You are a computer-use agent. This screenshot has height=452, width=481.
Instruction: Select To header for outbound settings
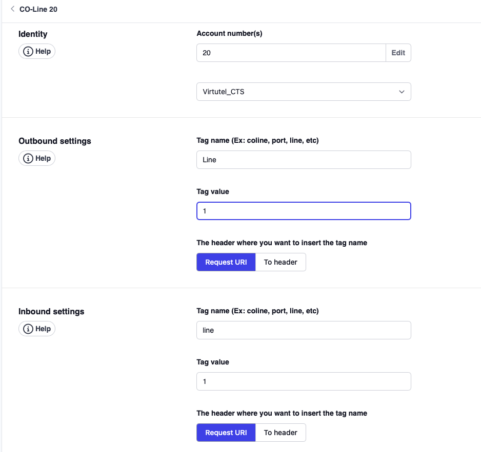[x=280, y=262]
